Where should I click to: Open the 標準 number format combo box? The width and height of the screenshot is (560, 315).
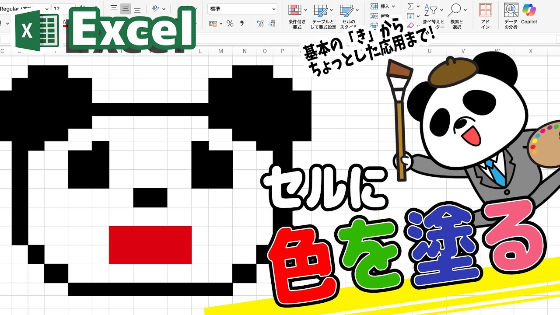coord(242,9)
